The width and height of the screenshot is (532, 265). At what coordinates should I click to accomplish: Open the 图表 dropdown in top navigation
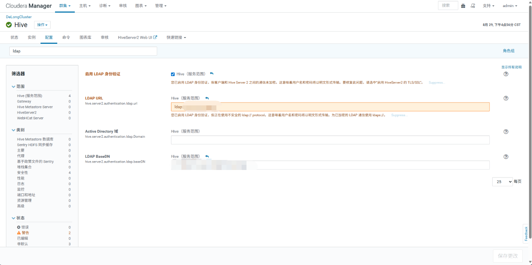point(141,6)
